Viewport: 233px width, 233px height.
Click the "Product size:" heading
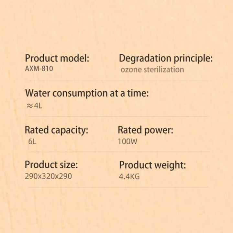[x=51, y=165]
